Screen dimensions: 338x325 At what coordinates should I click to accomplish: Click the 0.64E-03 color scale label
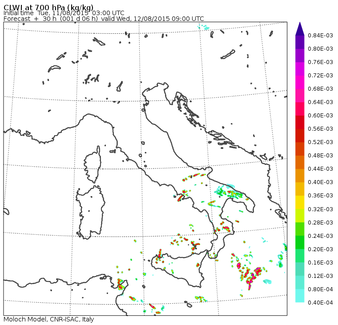320,102
